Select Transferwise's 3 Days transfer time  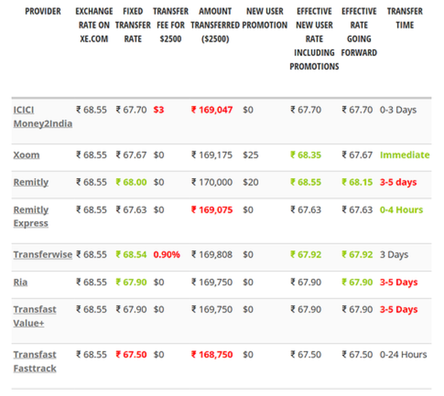coord(394,255)
